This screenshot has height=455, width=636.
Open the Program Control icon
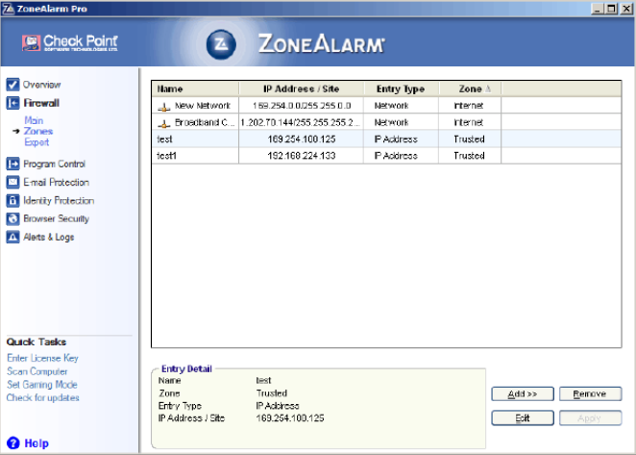pyautogui.click(x=12, y=164)
